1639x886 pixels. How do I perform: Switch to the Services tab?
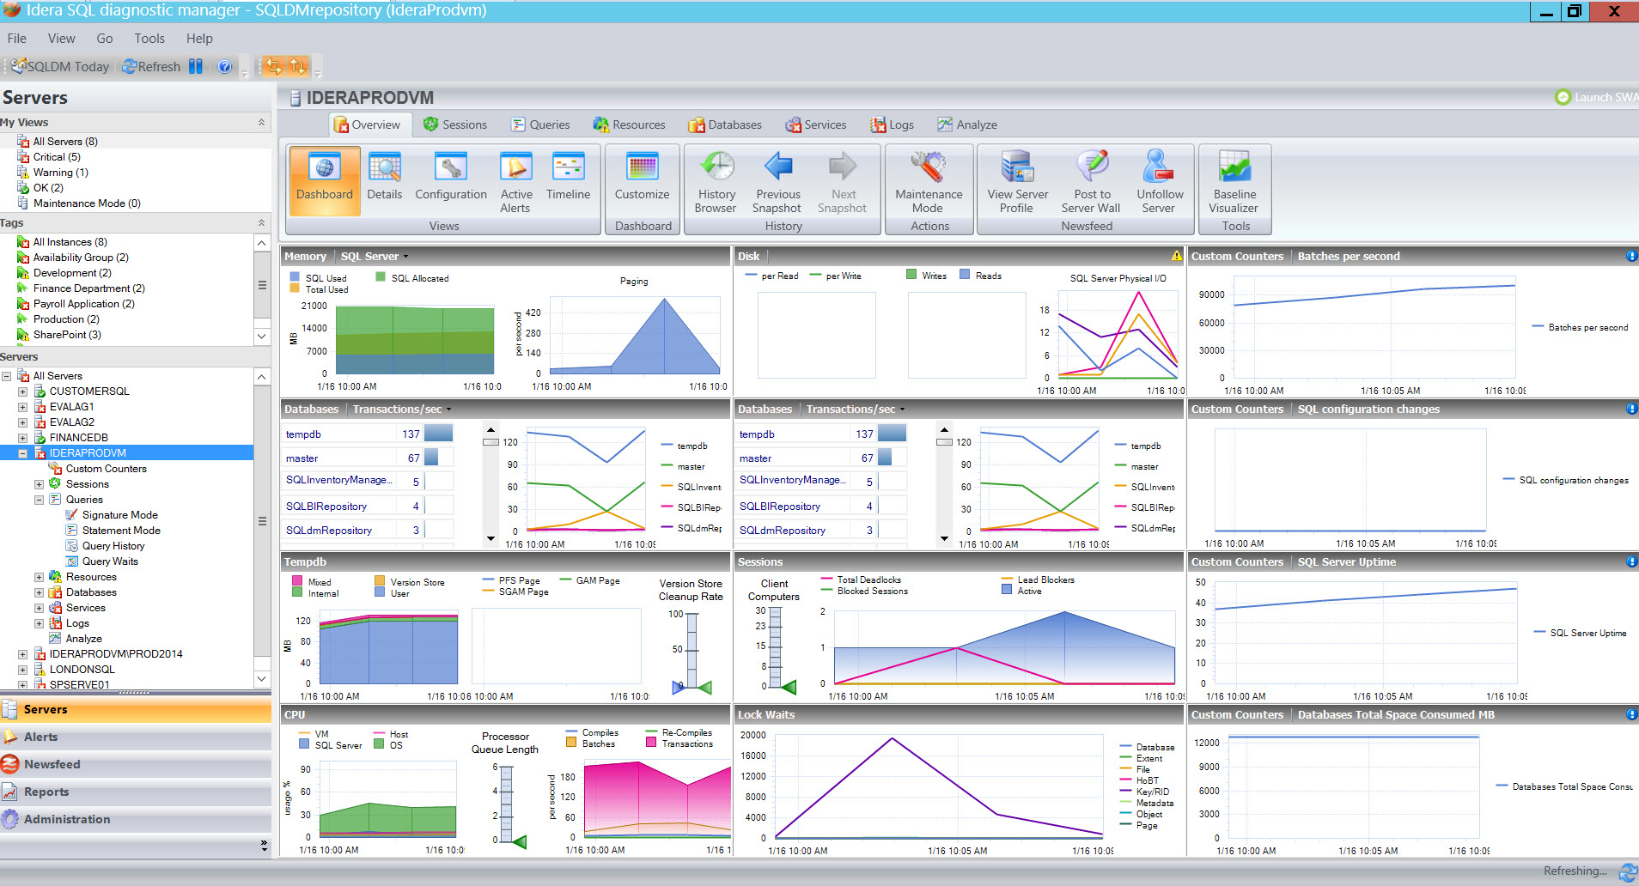[815, 124]
